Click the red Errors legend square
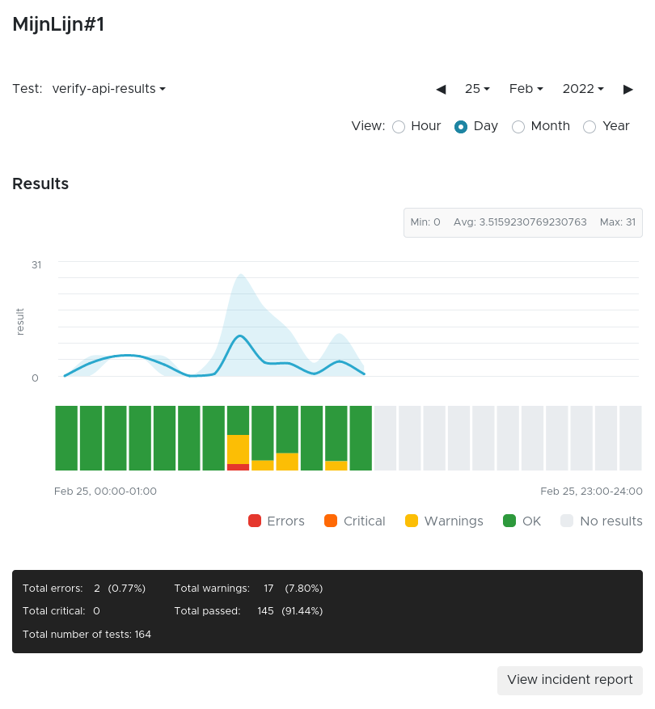655x709 pixels. tap(255, 521)
